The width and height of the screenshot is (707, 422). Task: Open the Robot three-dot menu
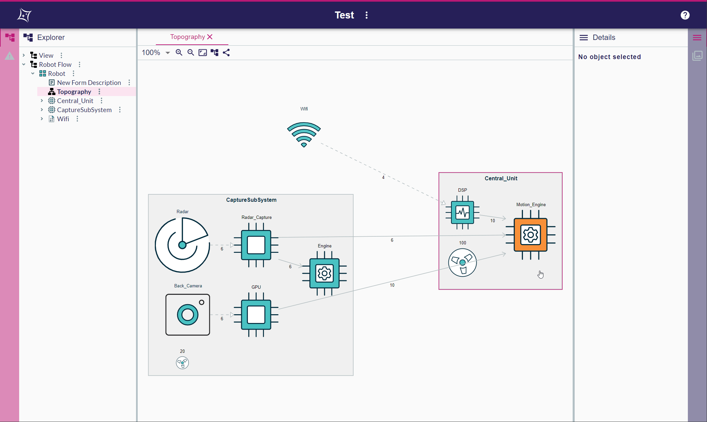(x=73, y=73)
